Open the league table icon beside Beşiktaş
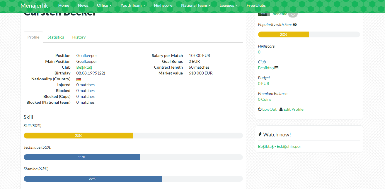This screenshot has height=189, width=385. [x=276, y=68]
